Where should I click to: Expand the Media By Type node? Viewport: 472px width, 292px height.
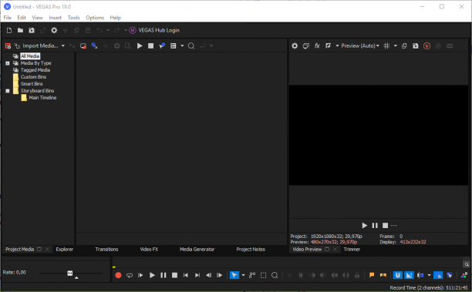tap(8, 63)
